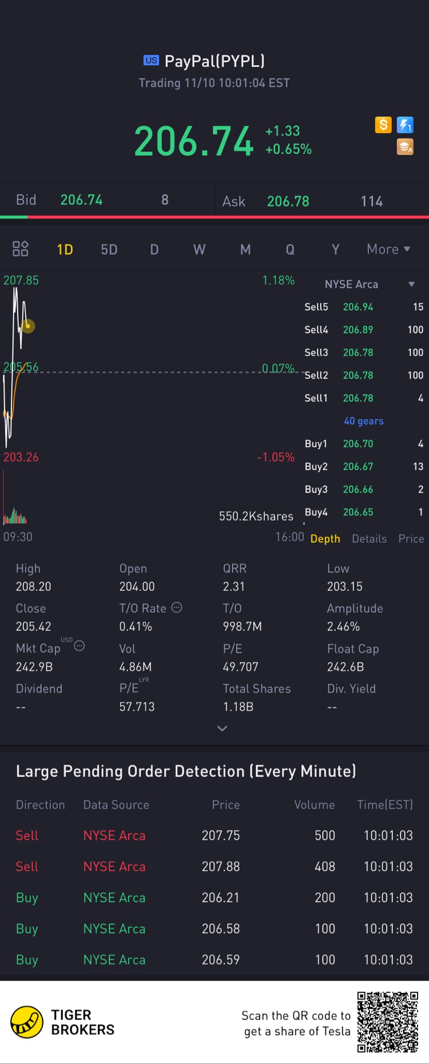Select the Sell4 row at 206.89

[x=364, y=330]
